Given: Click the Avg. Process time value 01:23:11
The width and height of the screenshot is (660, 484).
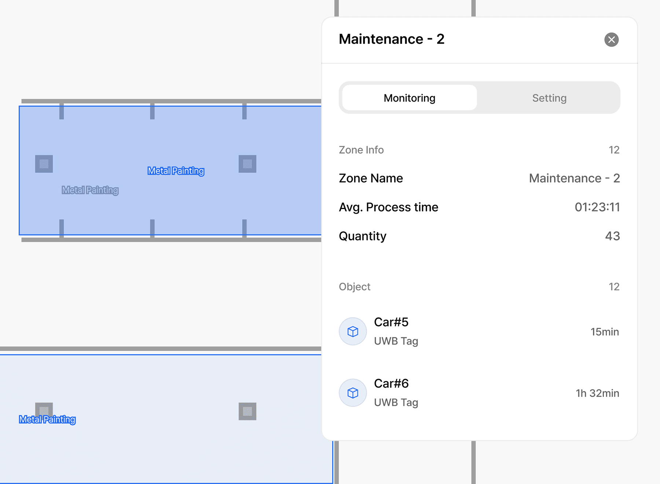Looking at the screenshot, I should click(597, 207).
